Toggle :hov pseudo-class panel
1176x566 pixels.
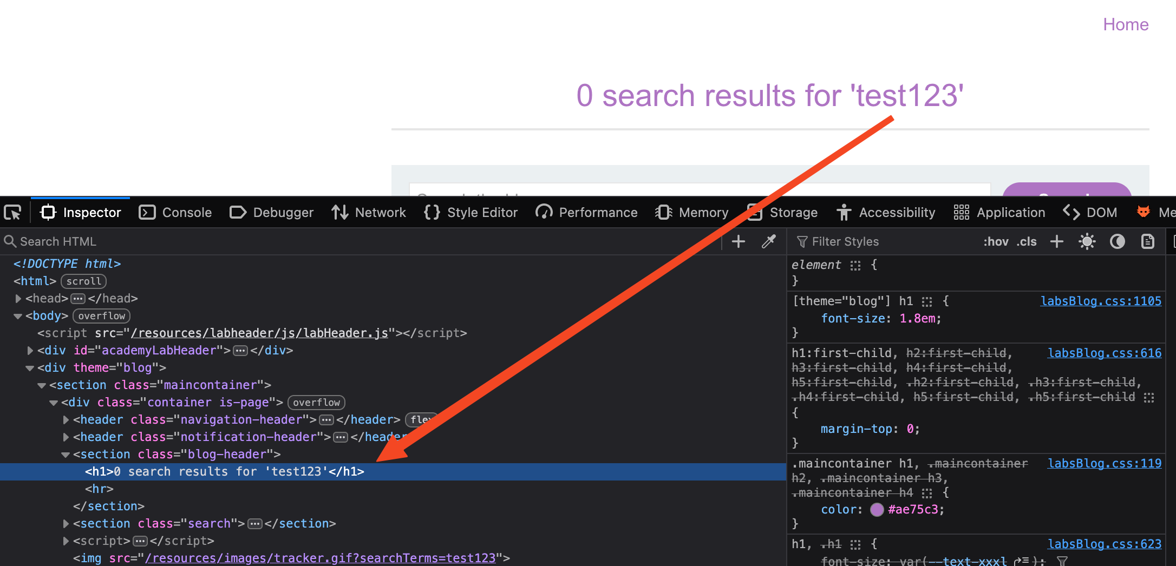click(x=996, y=241)
